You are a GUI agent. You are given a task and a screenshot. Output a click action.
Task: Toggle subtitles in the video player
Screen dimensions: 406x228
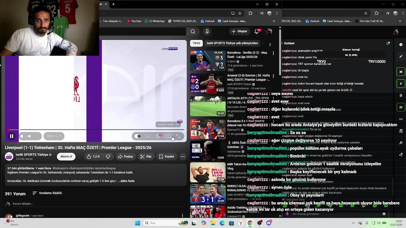[148, 136]
